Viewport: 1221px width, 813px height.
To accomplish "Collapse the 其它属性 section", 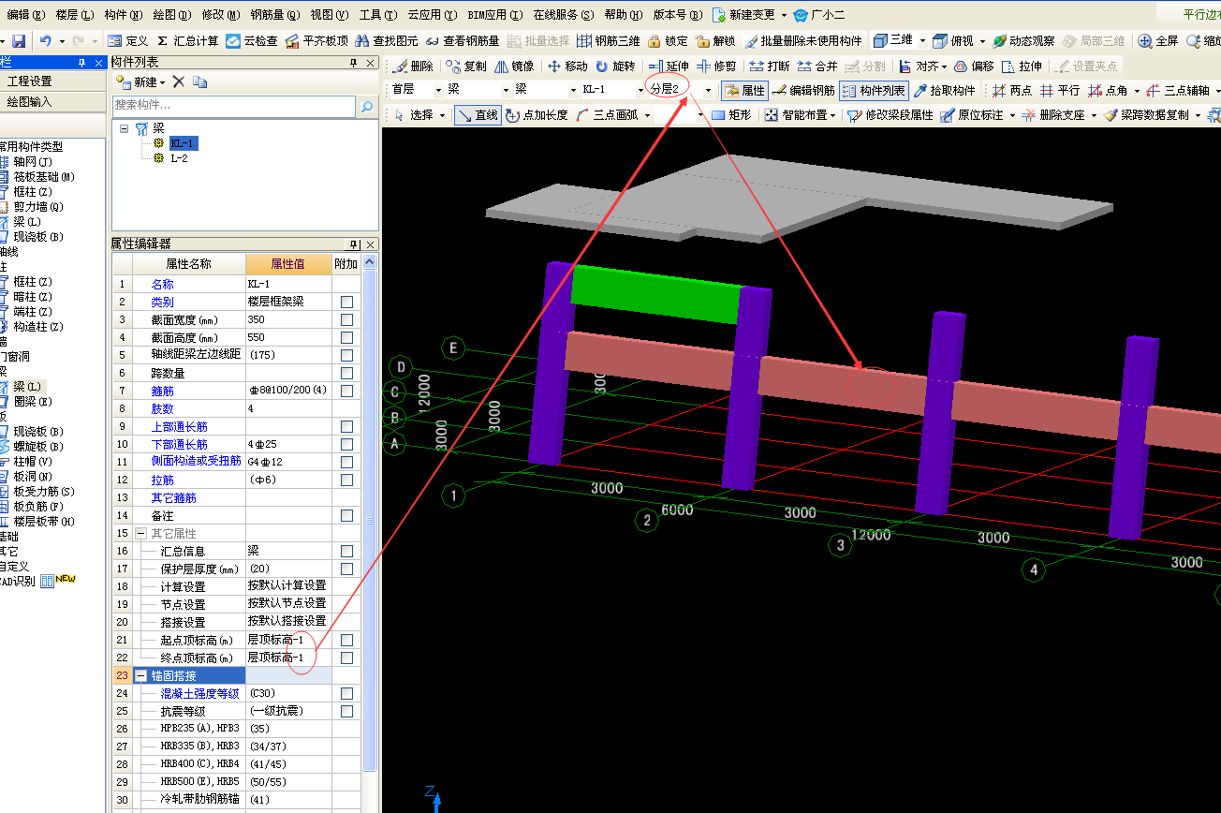I will (x=140, y=533).
